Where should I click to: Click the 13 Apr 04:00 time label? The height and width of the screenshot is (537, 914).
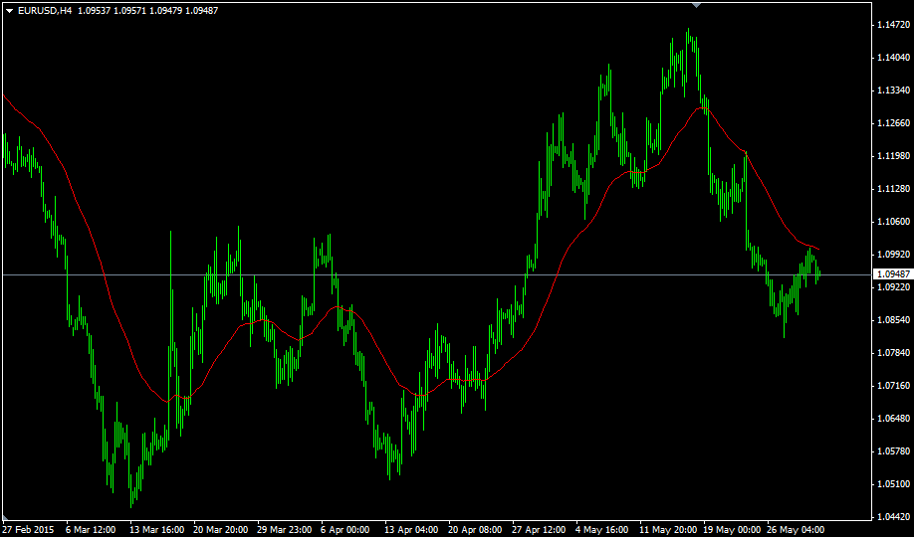(x=411, y=530)
